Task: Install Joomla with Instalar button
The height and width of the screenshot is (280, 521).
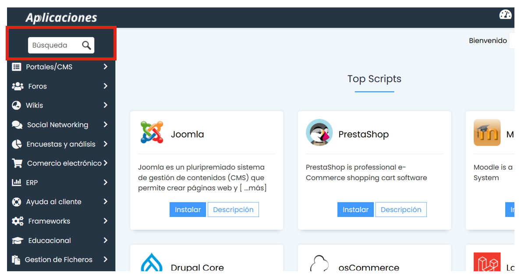Action: [188, 209]
